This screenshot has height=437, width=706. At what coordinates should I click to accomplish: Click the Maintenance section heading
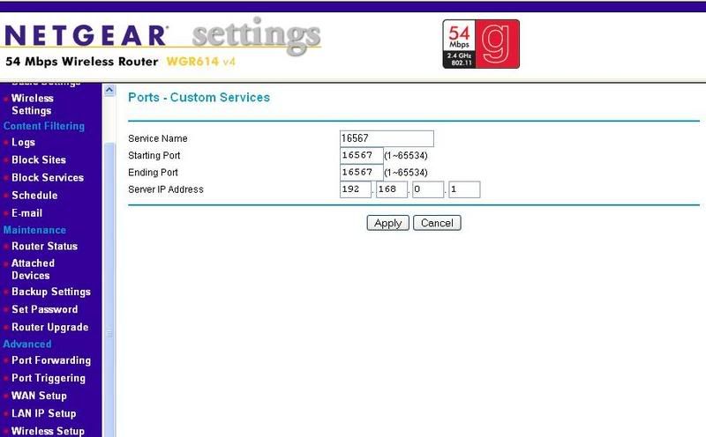click(x=34, y=230)
